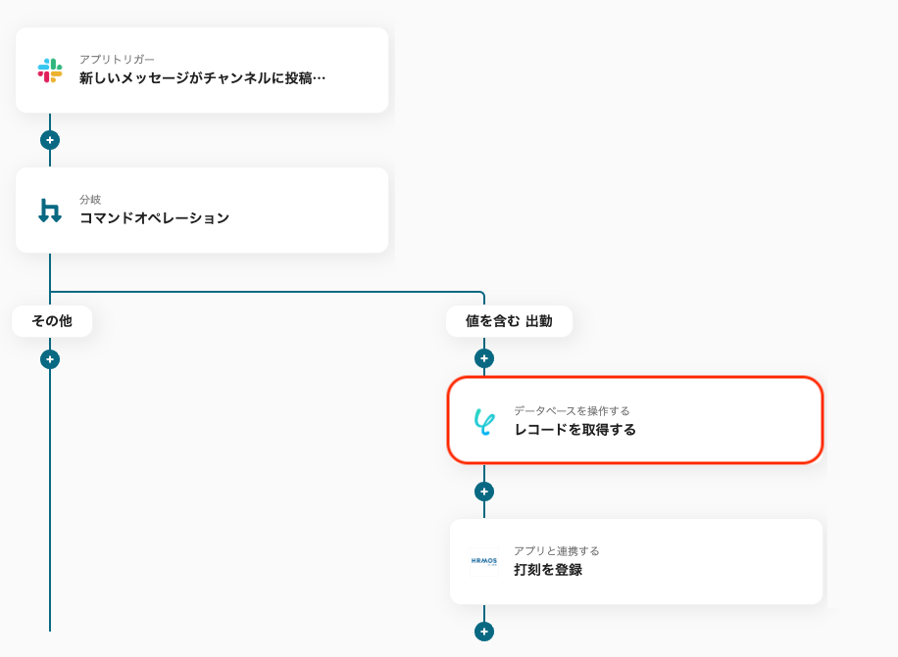Click the bottom plus icon under 打刻を登録

[483, 632]
